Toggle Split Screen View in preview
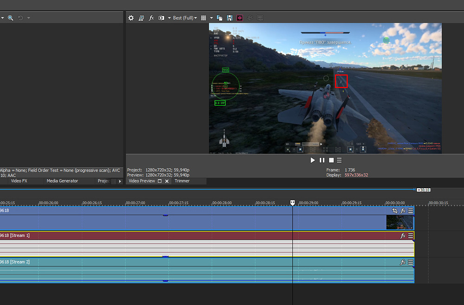Image resolution: width=464 pixels, height=305 pixels. 161,18
